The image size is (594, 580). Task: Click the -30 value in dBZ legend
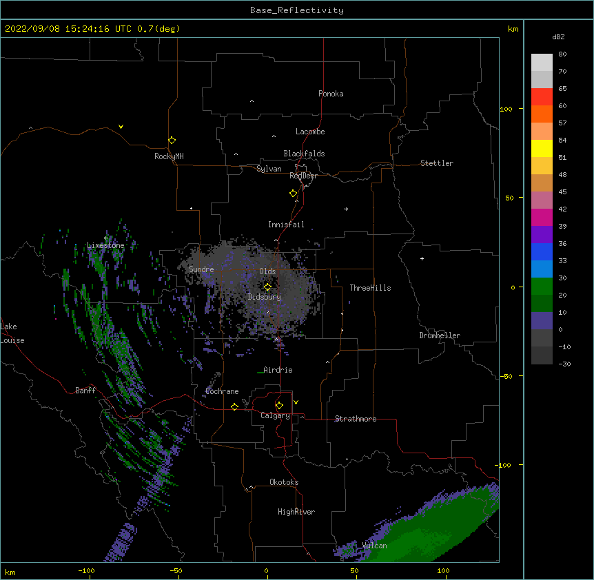coord(564,364)
